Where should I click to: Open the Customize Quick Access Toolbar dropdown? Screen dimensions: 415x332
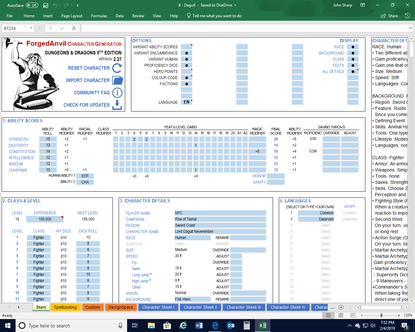coord(77,6)
